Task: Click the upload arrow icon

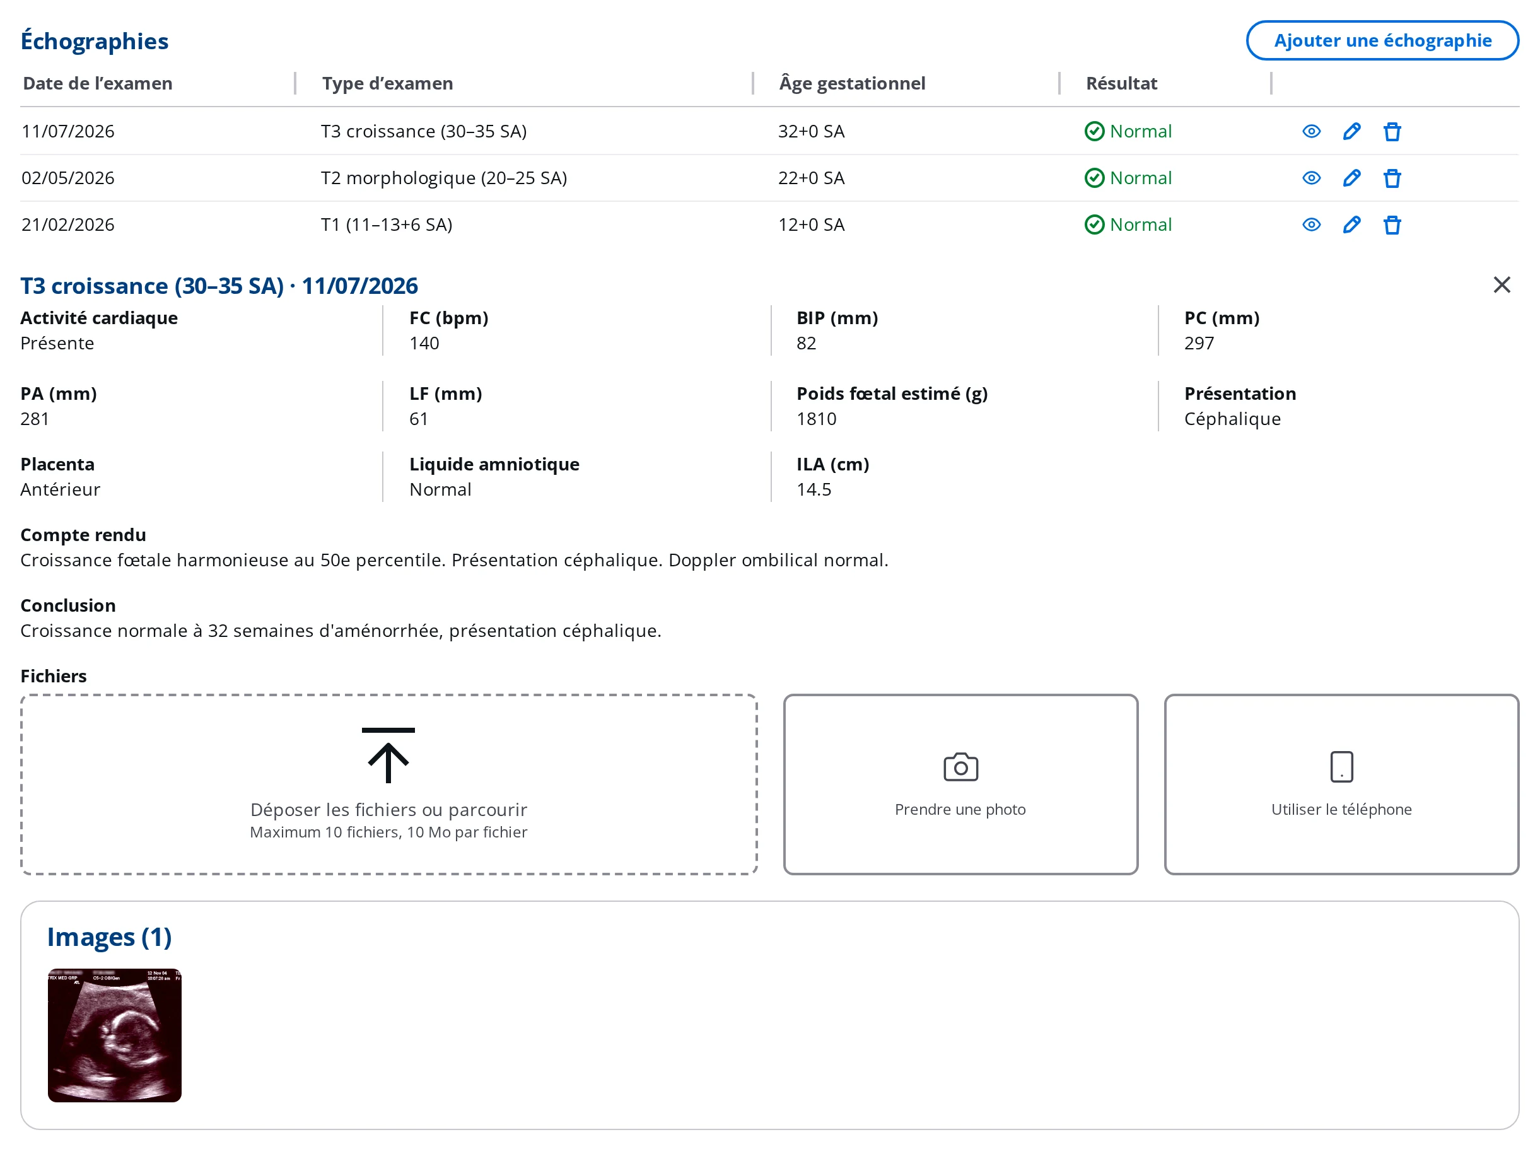Action: tap(388, 755)
